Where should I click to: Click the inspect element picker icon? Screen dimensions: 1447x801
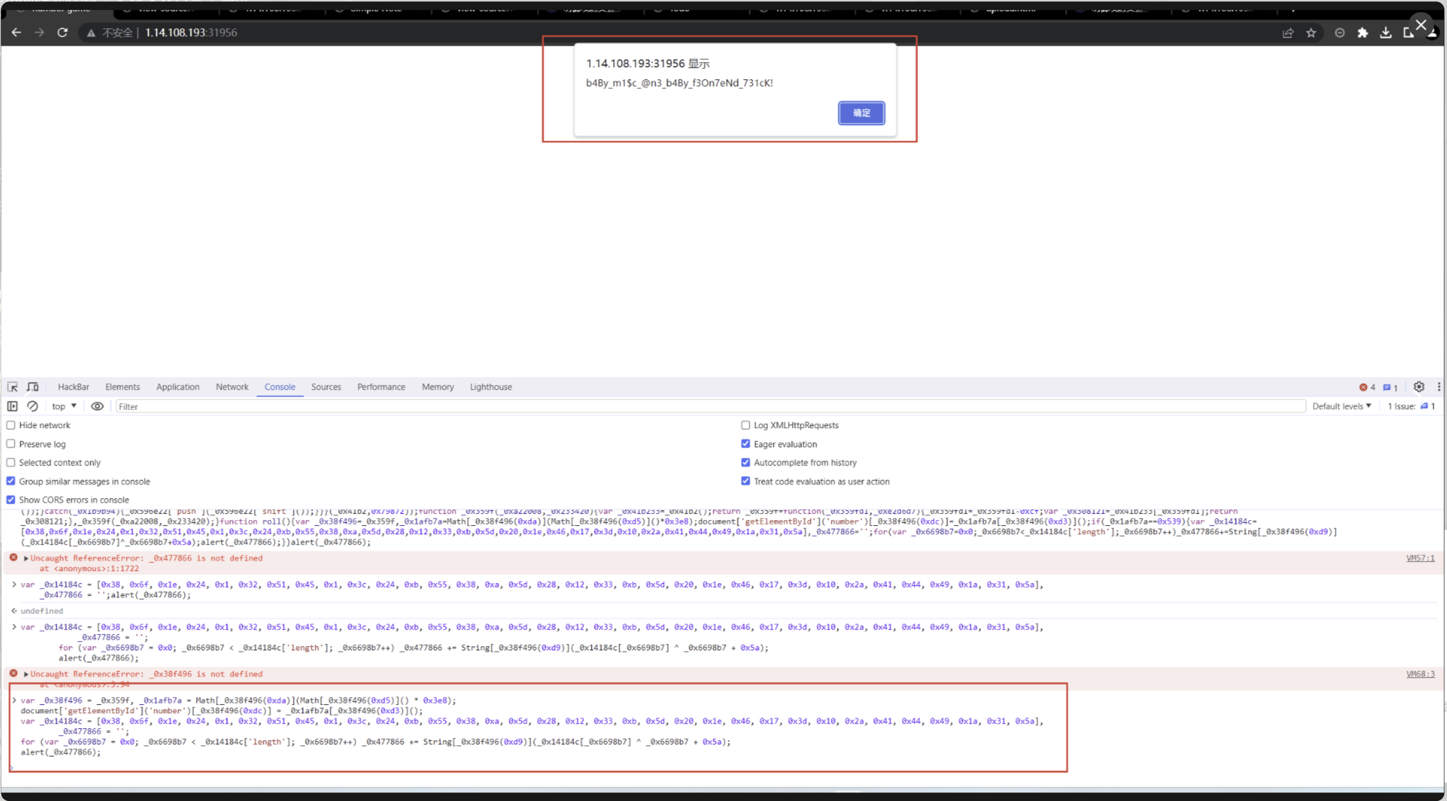[x=12, y=387]
